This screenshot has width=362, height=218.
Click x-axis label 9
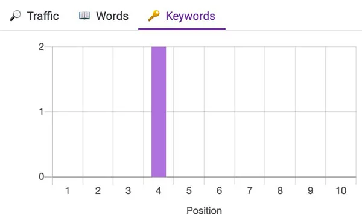tap(311, 190)
